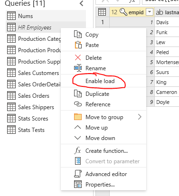Click the Move up arrow icon
The image size is (179, 196).
[77, 127]
